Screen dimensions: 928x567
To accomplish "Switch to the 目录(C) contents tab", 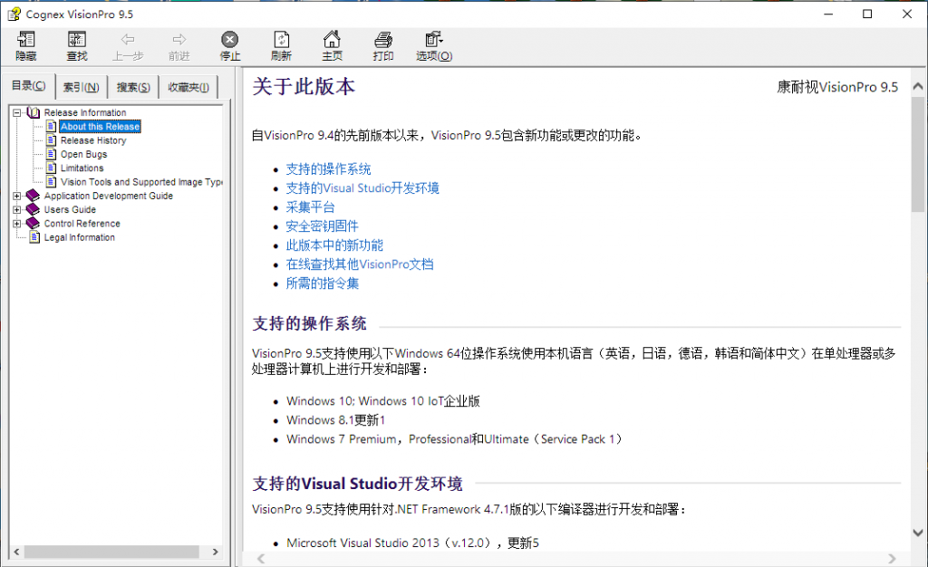I will [x=28, y=86].
